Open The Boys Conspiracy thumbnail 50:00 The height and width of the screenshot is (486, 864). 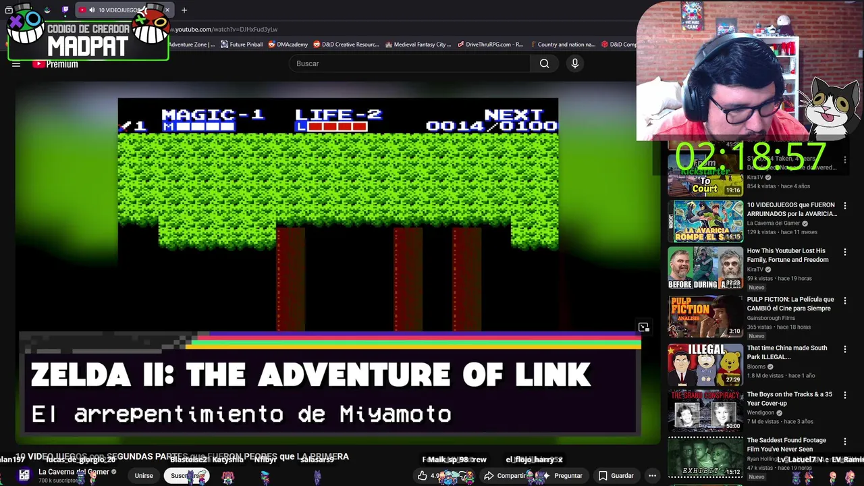point(705,410)
